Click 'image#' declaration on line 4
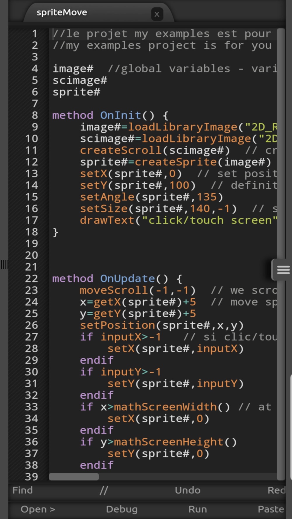 (73, 69)
